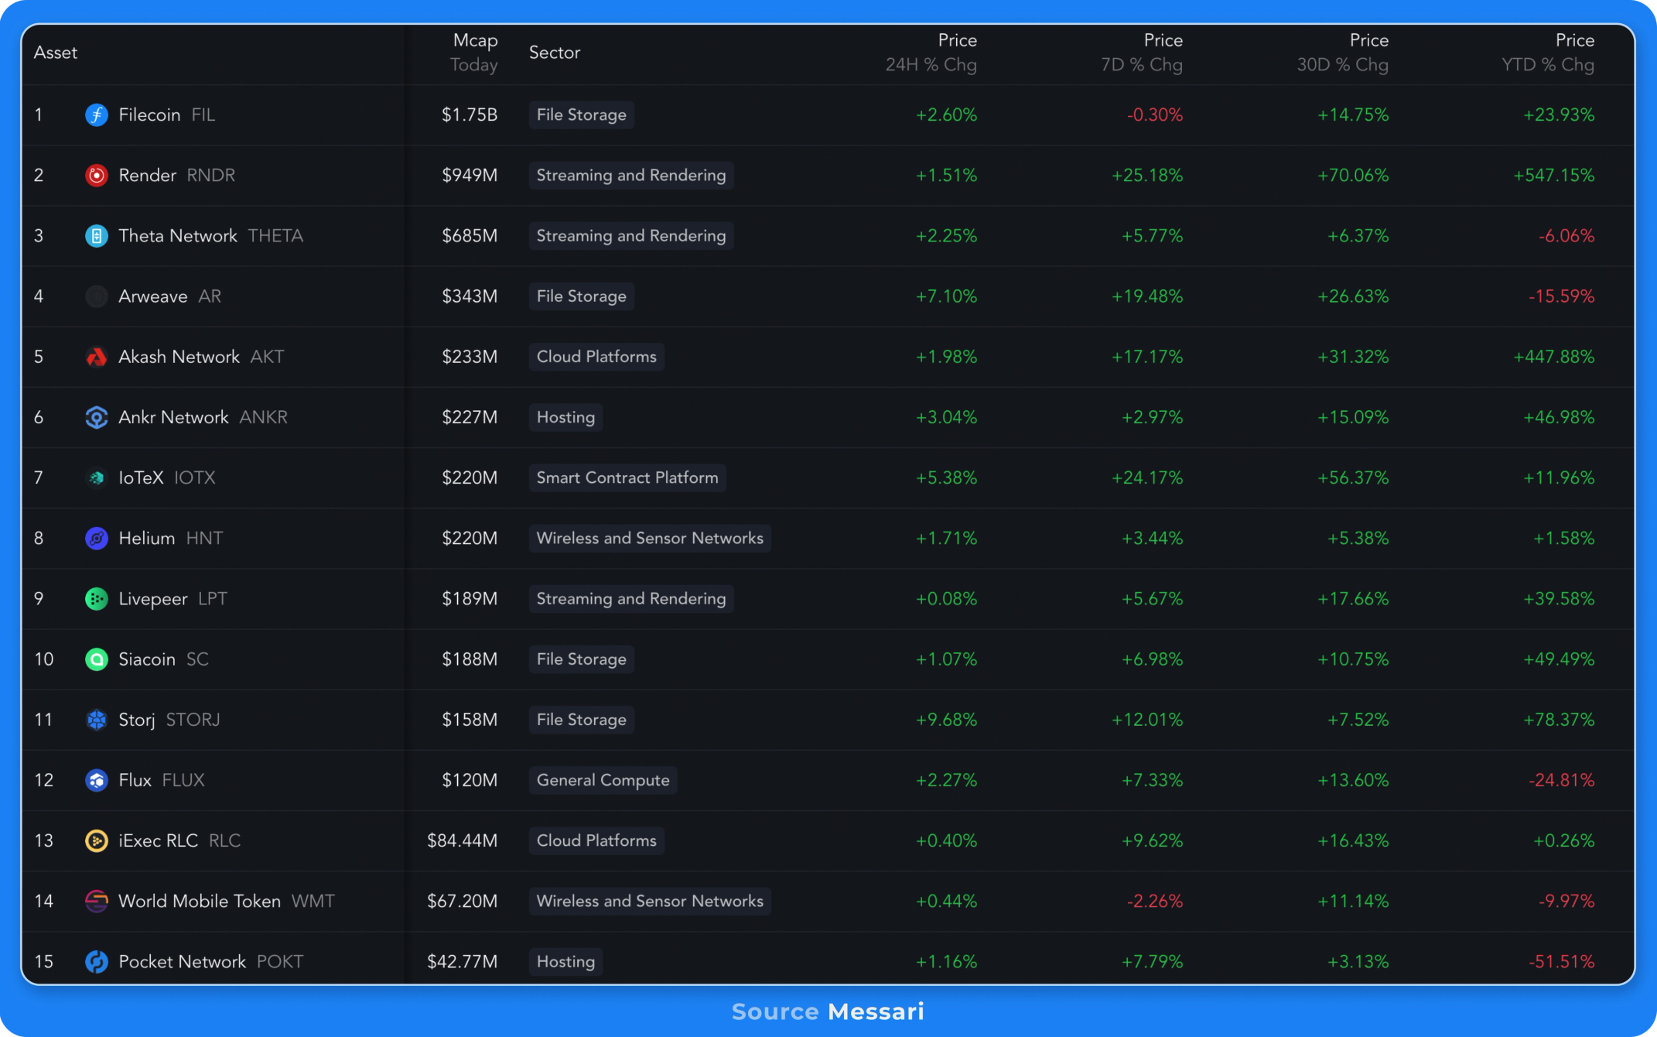The height and width of the screenshot is (1037, 1657).
Task: Sort by Price 24H % Chg header
Action: click(x=931, y=53)
